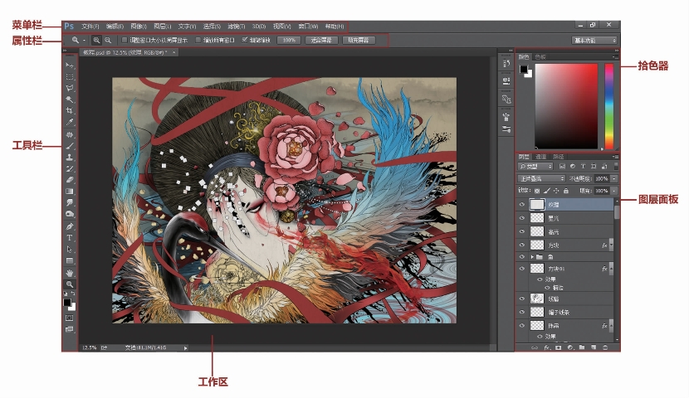
Task: Select the Horizontal Type tool
Action: pyautogui.click(x=70, y=238)
